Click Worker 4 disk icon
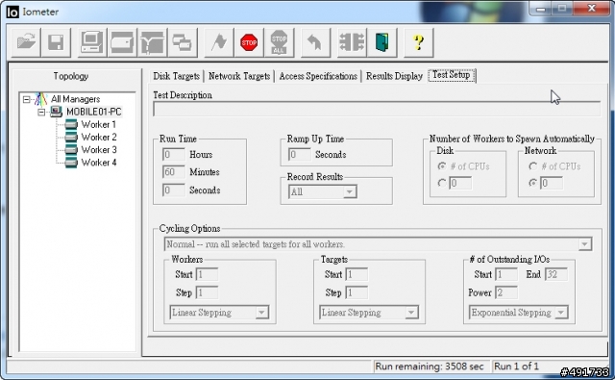615x380 pixels. [x=71, y=163]
